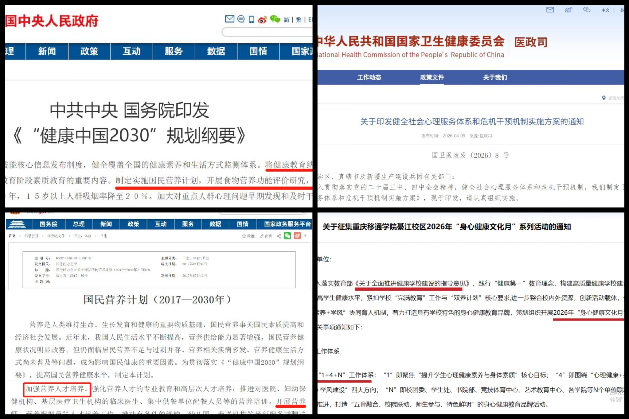Click the mobile phone icon on the 中央人民政府 page

coord(251,19)
